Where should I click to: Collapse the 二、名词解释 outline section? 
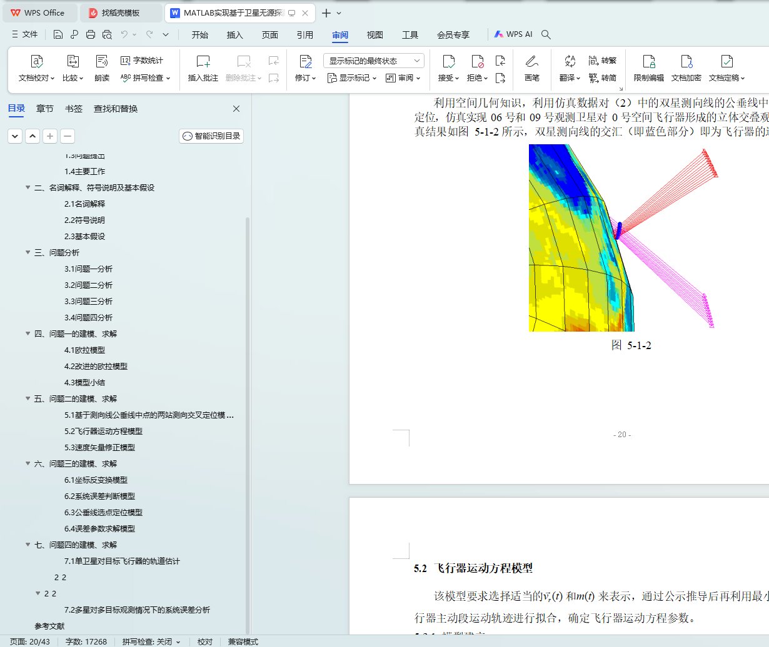[x=28, y=187]
